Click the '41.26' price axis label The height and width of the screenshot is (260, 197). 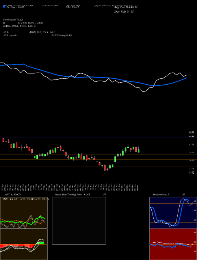(191, 145)
